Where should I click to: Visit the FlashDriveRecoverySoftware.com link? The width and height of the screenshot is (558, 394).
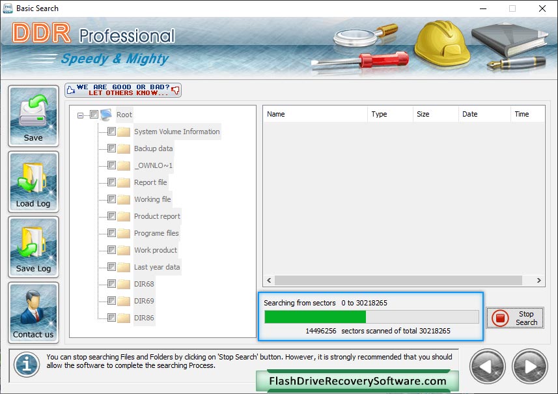357,381
